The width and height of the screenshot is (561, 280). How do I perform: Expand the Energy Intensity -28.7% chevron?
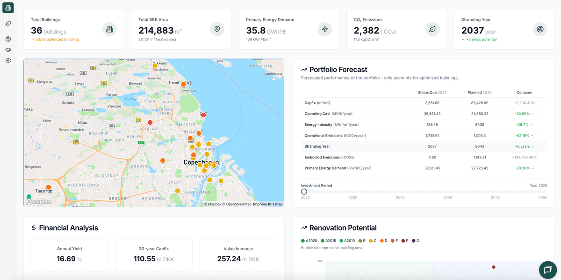pos(532,125)
